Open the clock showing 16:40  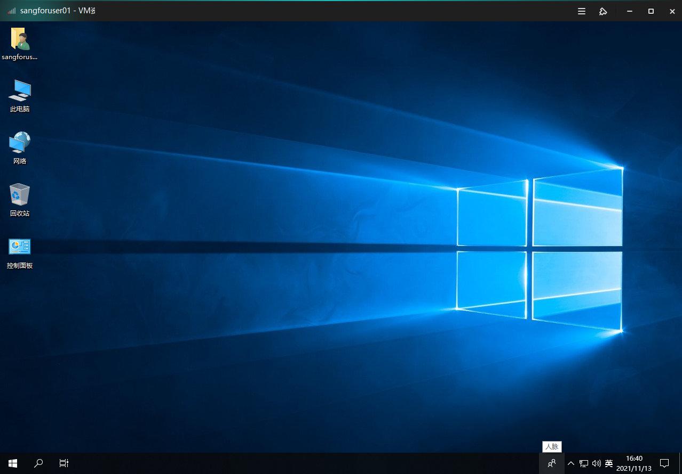[634, 463]
